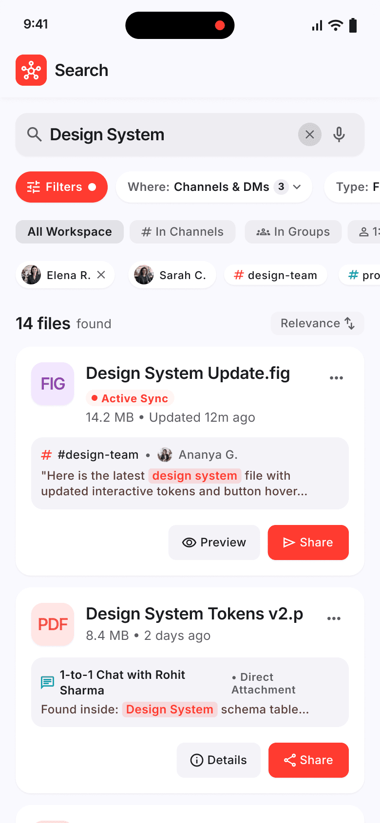
Task: Tap the 9:41 clock
Action: coord(36,24)
